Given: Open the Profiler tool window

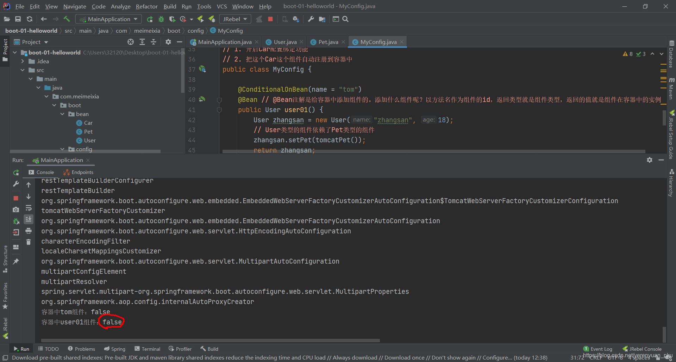Looking at the screenshot, I should point(180,349).
